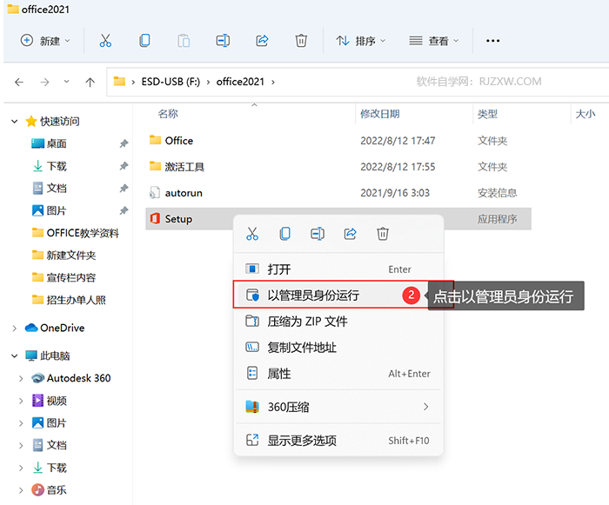Viewport: 609px width, 505px height.
Task: Go forward with the right arrow button
Action: [x=44, y=82]
